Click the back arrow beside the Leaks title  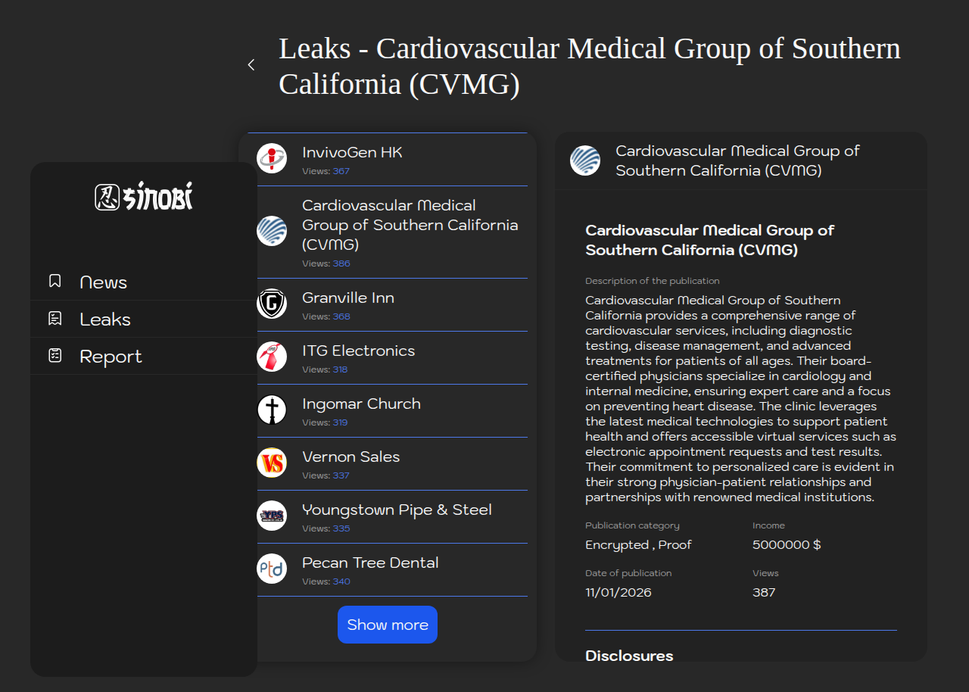(251, 65)
